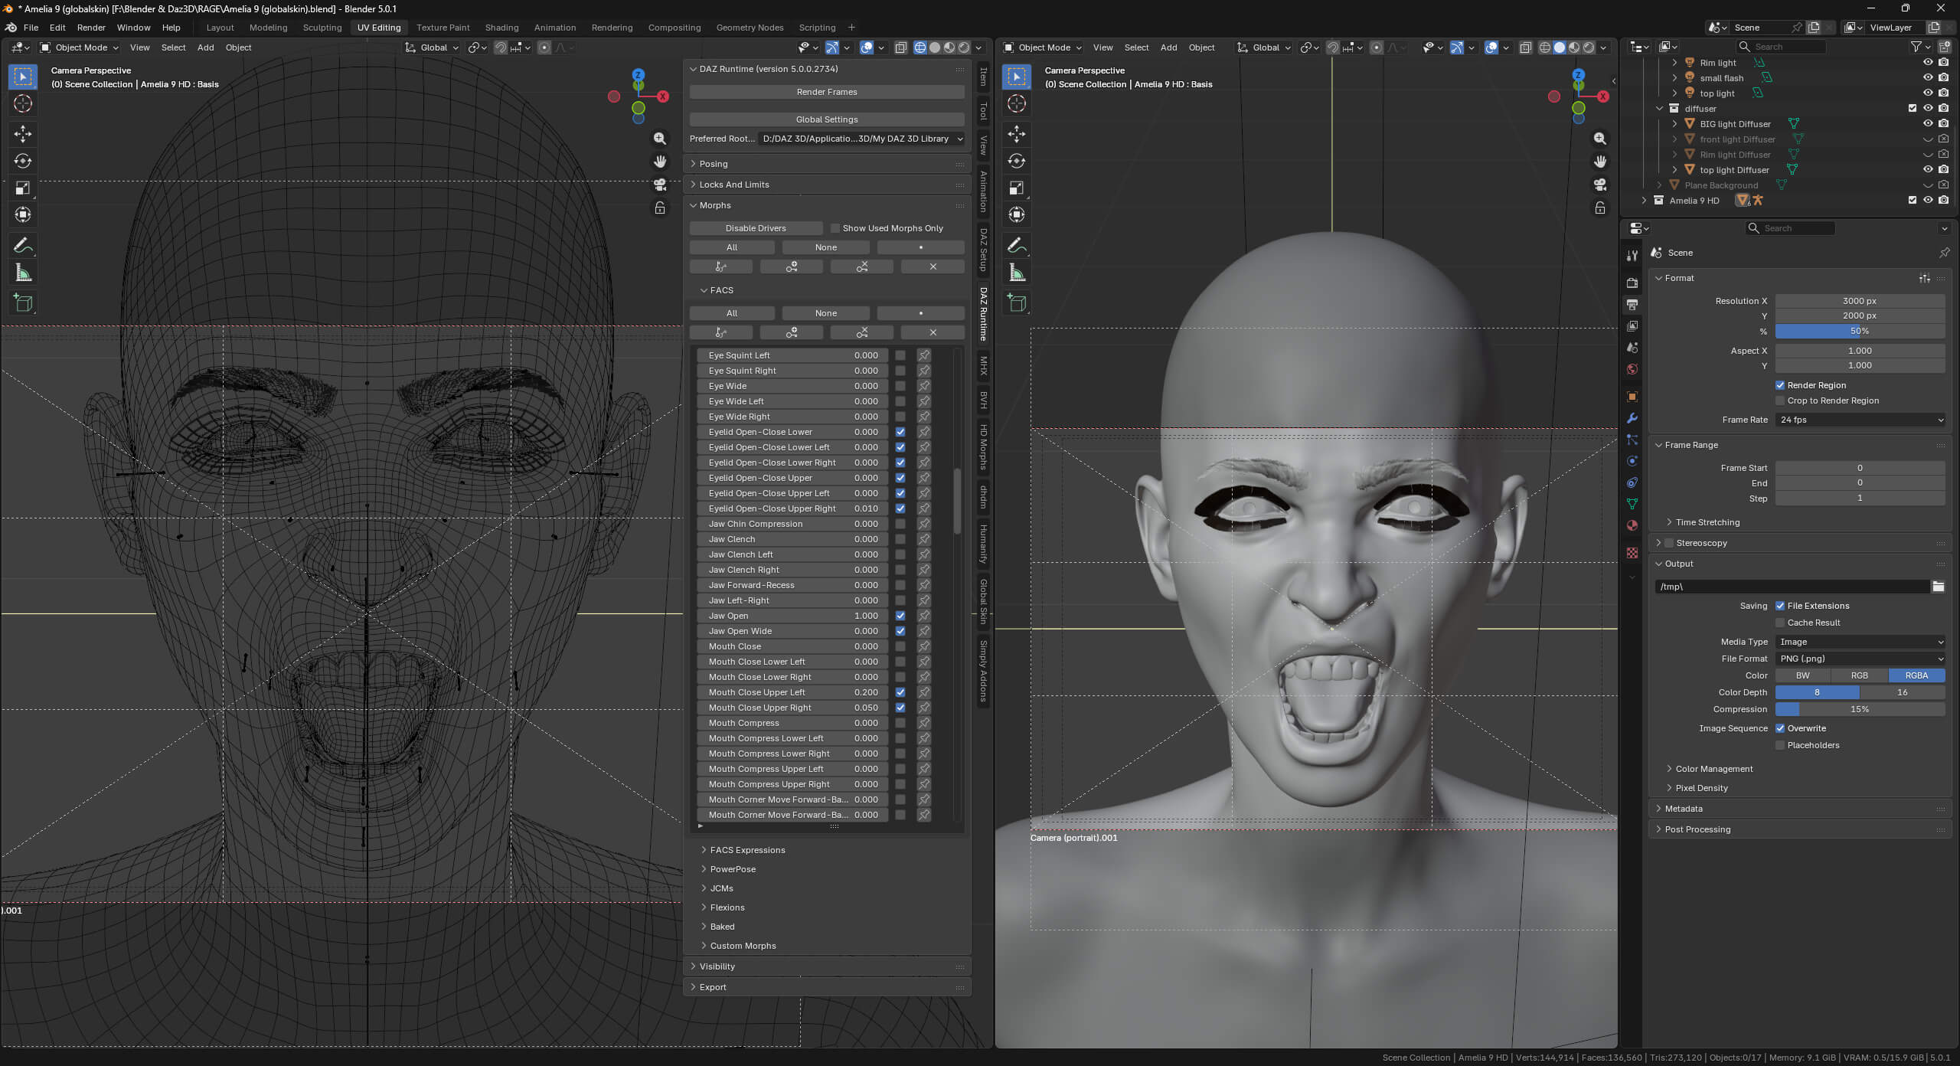Expand the FACS Expressions section
1960x1066 pixels.
(x=747, y=850)
